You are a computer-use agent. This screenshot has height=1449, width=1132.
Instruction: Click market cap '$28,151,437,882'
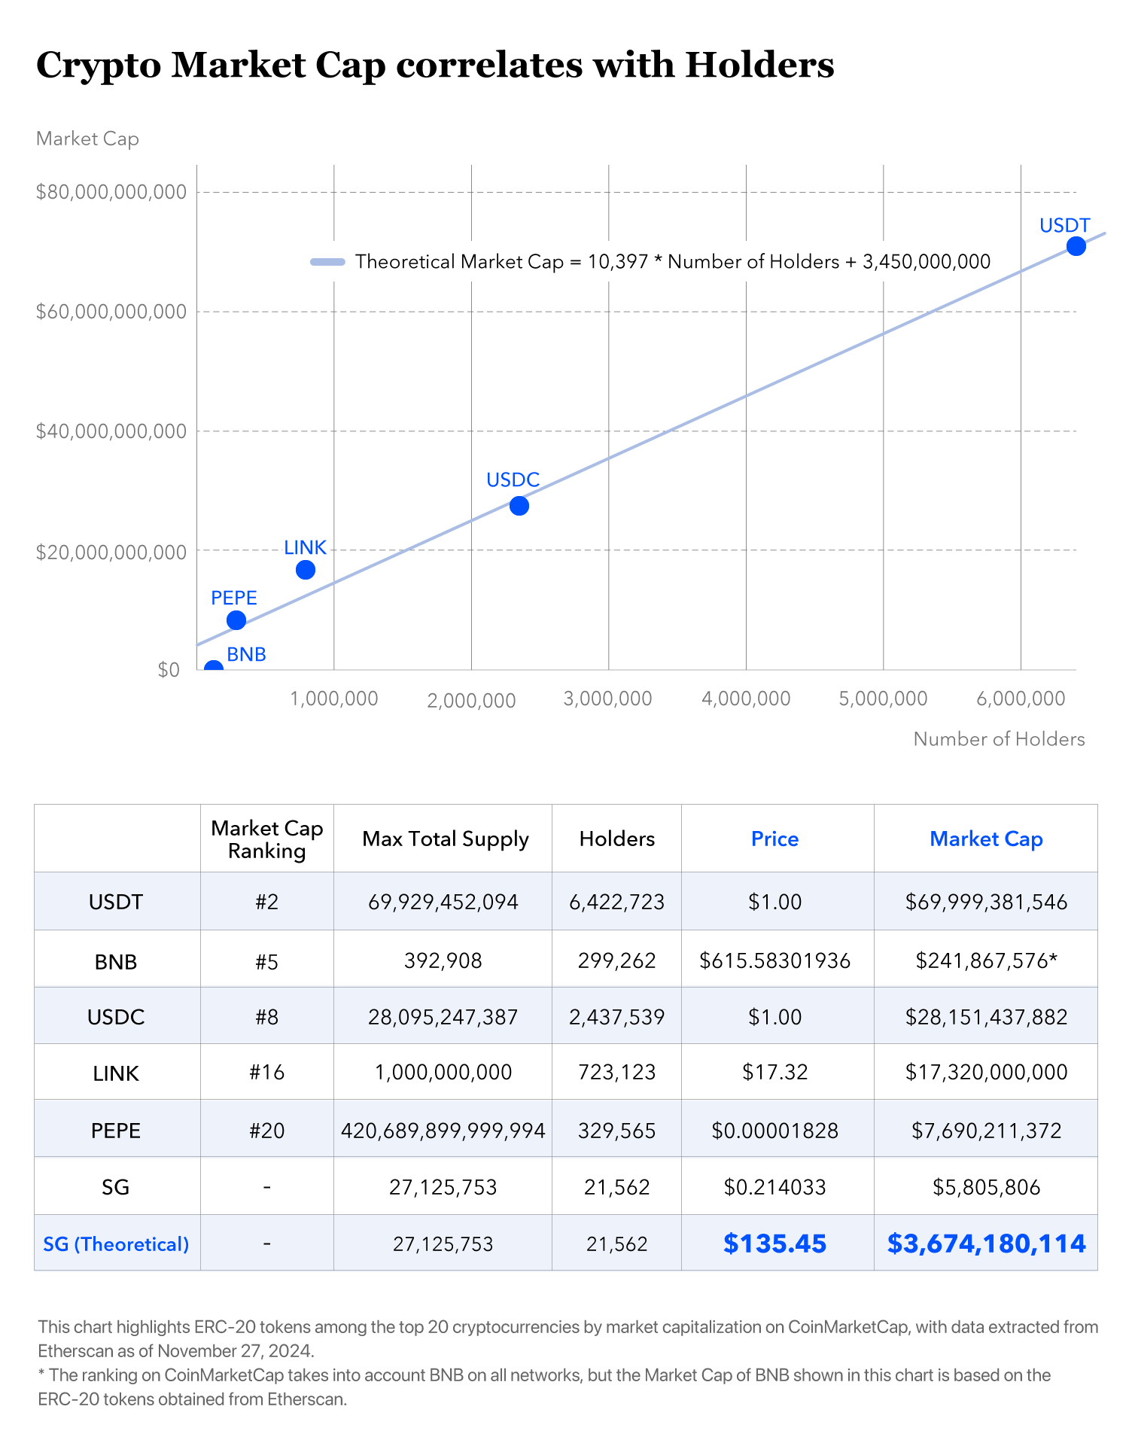click(x=986, y=1018)
